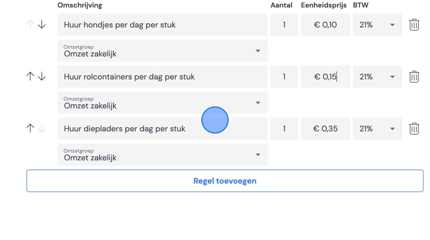
Task: Delete the Huur hondjes line
Action: 414,25
